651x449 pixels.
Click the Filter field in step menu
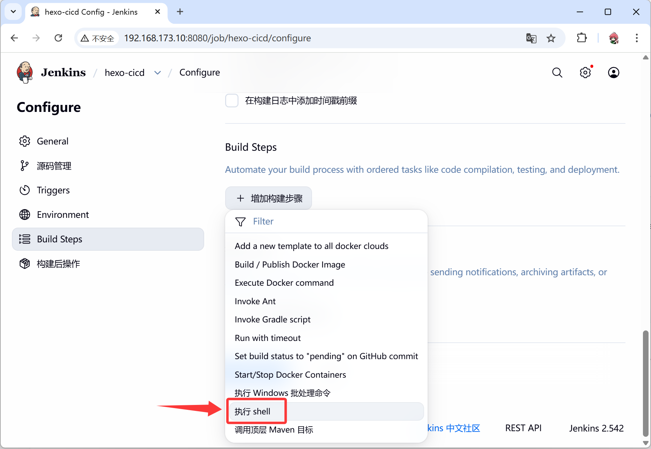pos(326,221)
